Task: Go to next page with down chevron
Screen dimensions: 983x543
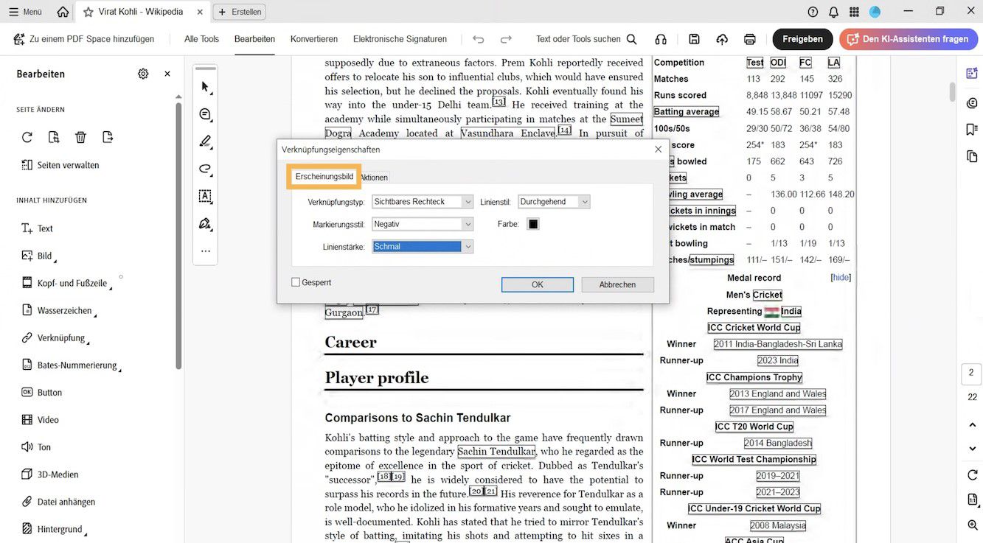Action: click(972, 449)
